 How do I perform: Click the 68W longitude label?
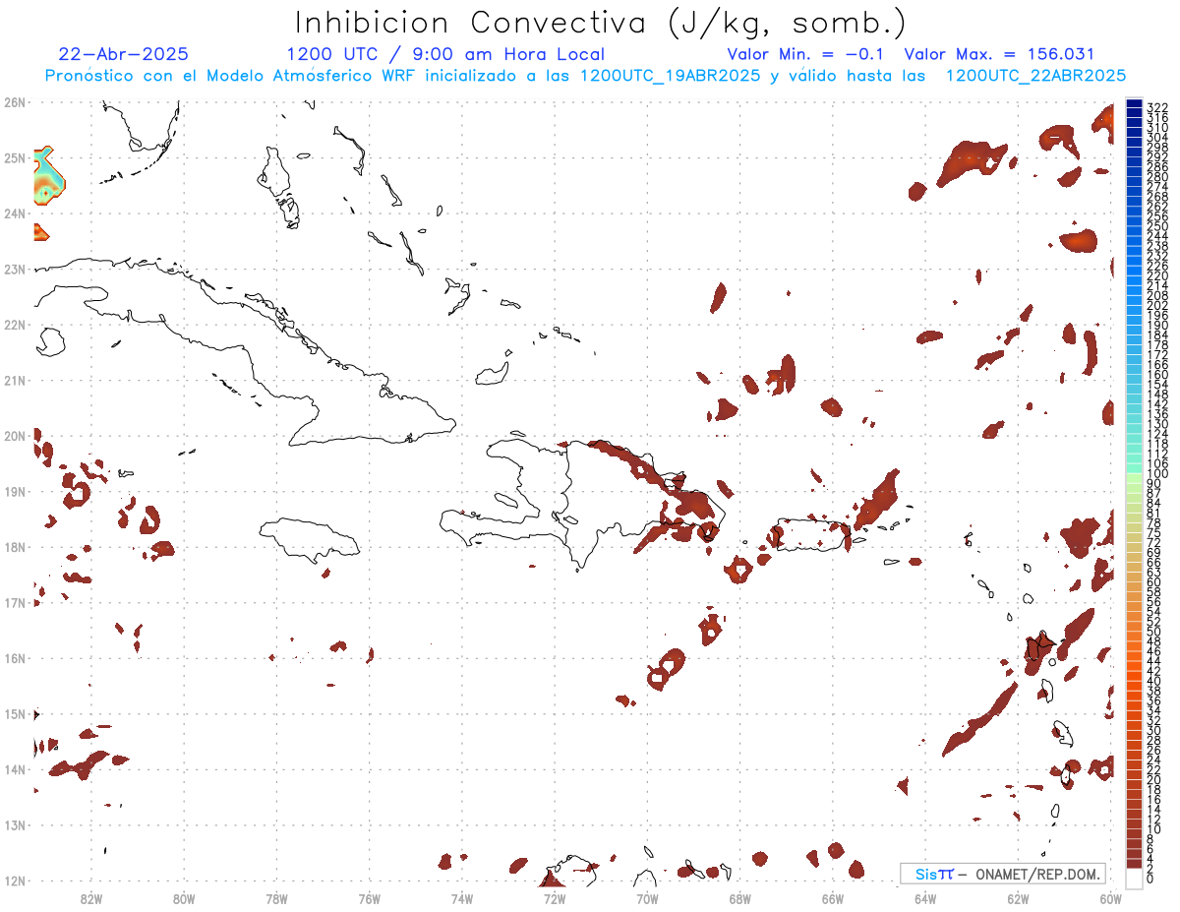(740, 898)
